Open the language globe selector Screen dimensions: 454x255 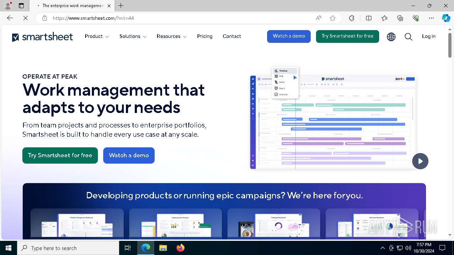(391, 36)
